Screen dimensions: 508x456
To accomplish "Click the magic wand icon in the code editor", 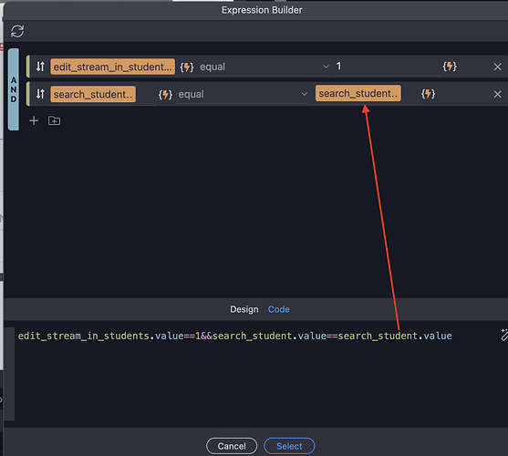I will (x=503, y=336).
